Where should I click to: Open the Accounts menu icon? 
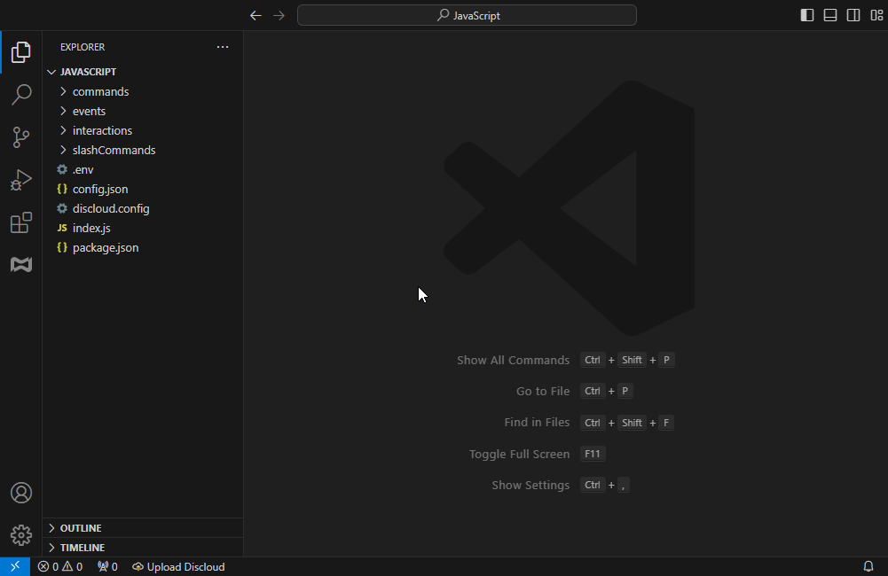(21, 493)
